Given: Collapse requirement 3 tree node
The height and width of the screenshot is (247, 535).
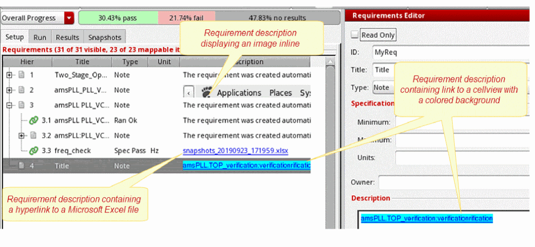Looking at the screenshot, I should coord(9,105).
